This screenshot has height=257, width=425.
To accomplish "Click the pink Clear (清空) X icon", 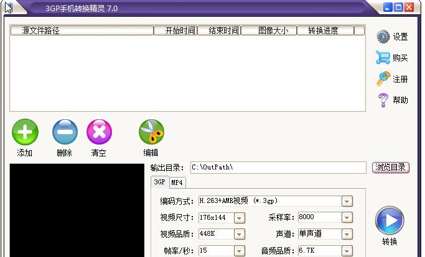I will point(99,132).
